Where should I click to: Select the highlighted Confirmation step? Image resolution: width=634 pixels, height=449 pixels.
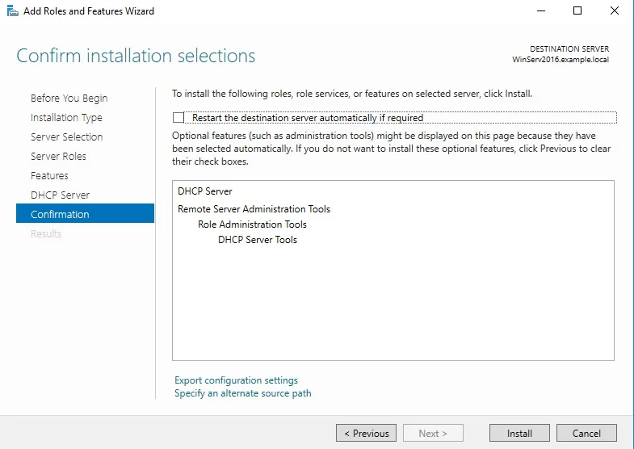point(60,215)
